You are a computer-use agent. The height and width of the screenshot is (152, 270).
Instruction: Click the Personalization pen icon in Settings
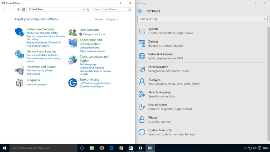[142, 69]
